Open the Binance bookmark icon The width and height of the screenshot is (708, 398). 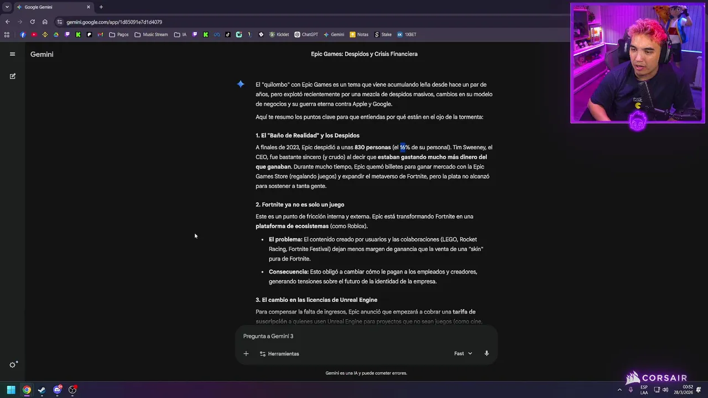(x=45, y=34)
